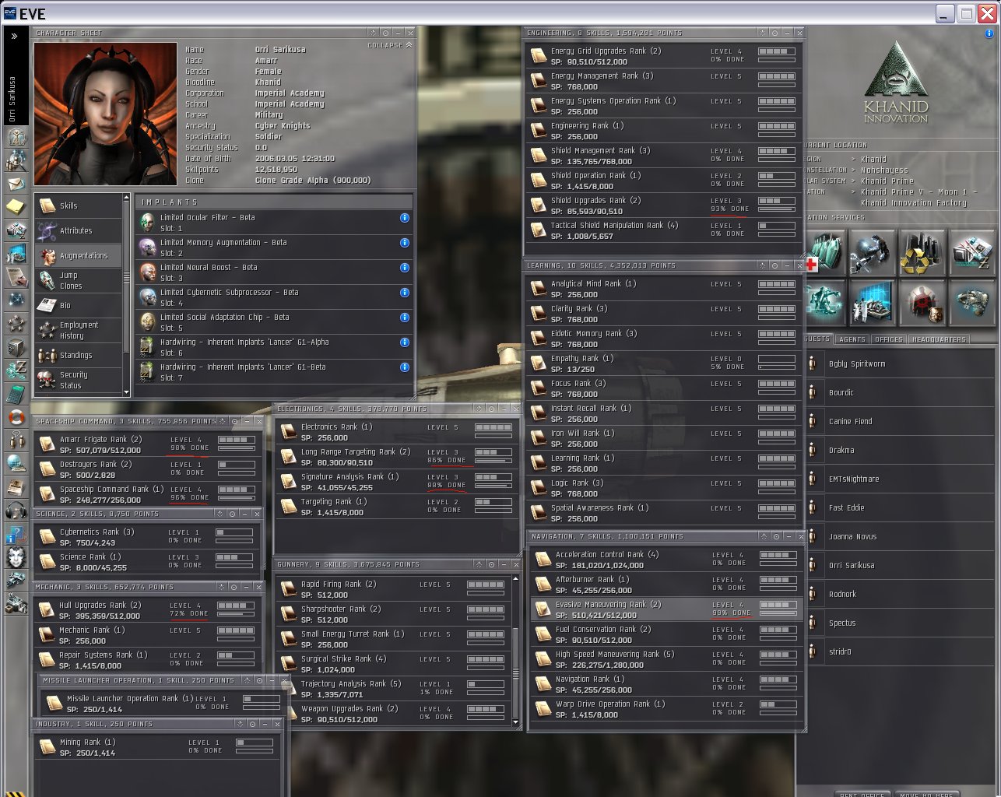Minimize the Science skills window
The image size is (1001, 797).
pos(244,514)
